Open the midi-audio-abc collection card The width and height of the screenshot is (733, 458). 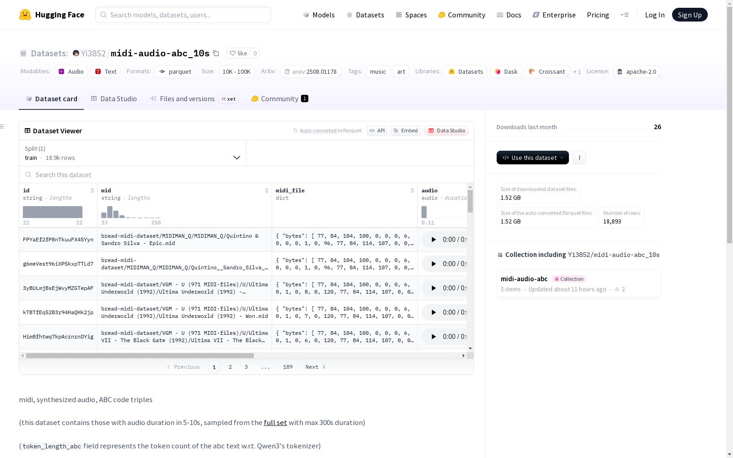pos(579,284)
